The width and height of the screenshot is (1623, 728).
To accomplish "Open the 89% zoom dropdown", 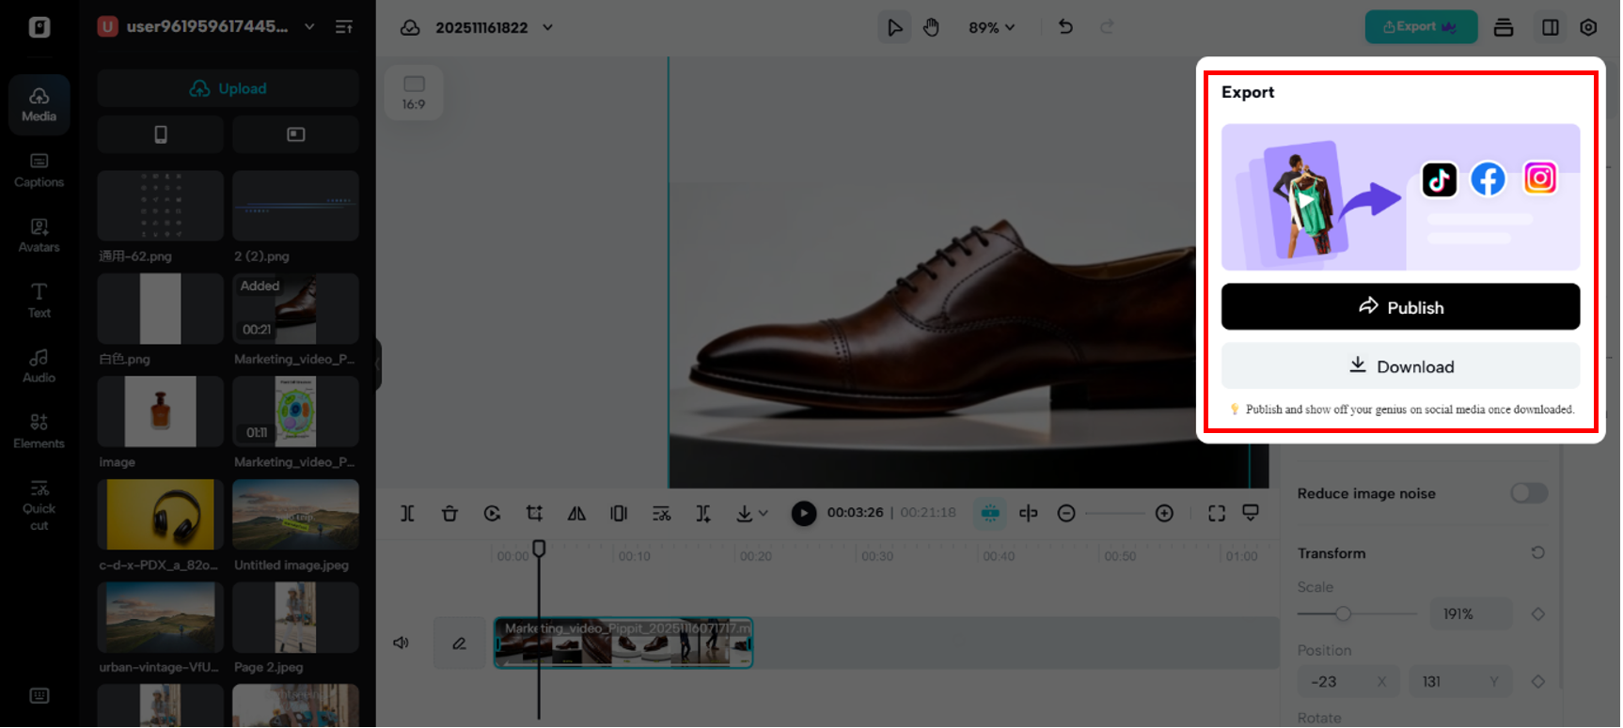I will pyautogui.click(x=992, y=27).
